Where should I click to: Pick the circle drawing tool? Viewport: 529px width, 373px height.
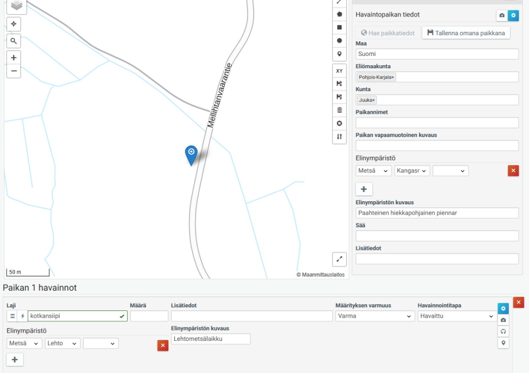(339, 41)
